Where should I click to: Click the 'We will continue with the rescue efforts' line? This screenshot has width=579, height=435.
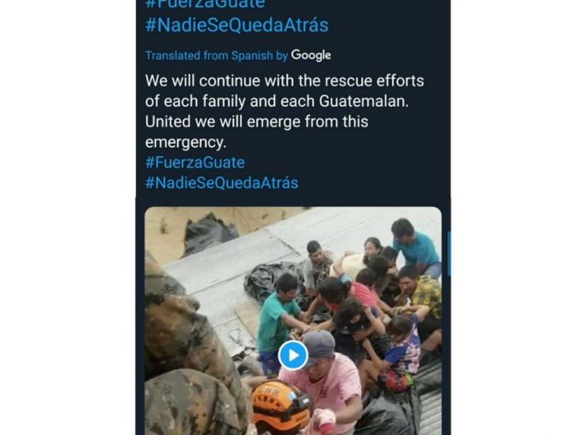pos(284,81)
